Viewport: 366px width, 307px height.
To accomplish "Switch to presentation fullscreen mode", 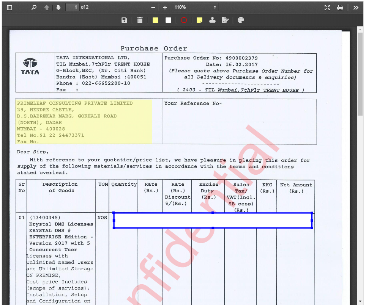I will tap(327, 8).
